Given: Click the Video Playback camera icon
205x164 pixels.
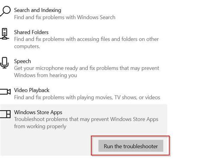Looking at the screenshot, I should pyautogui.click(x=5, y=92).
